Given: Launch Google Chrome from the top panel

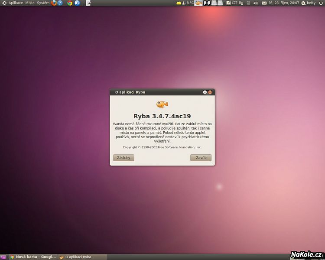Looking at the screenshot, I should pyautogui.click(x=70, y=3).
